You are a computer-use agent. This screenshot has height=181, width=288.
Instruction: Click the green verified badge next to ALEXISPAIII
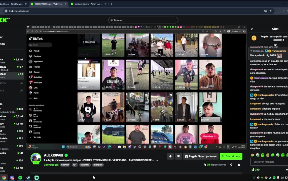click(x=66, y=155)
